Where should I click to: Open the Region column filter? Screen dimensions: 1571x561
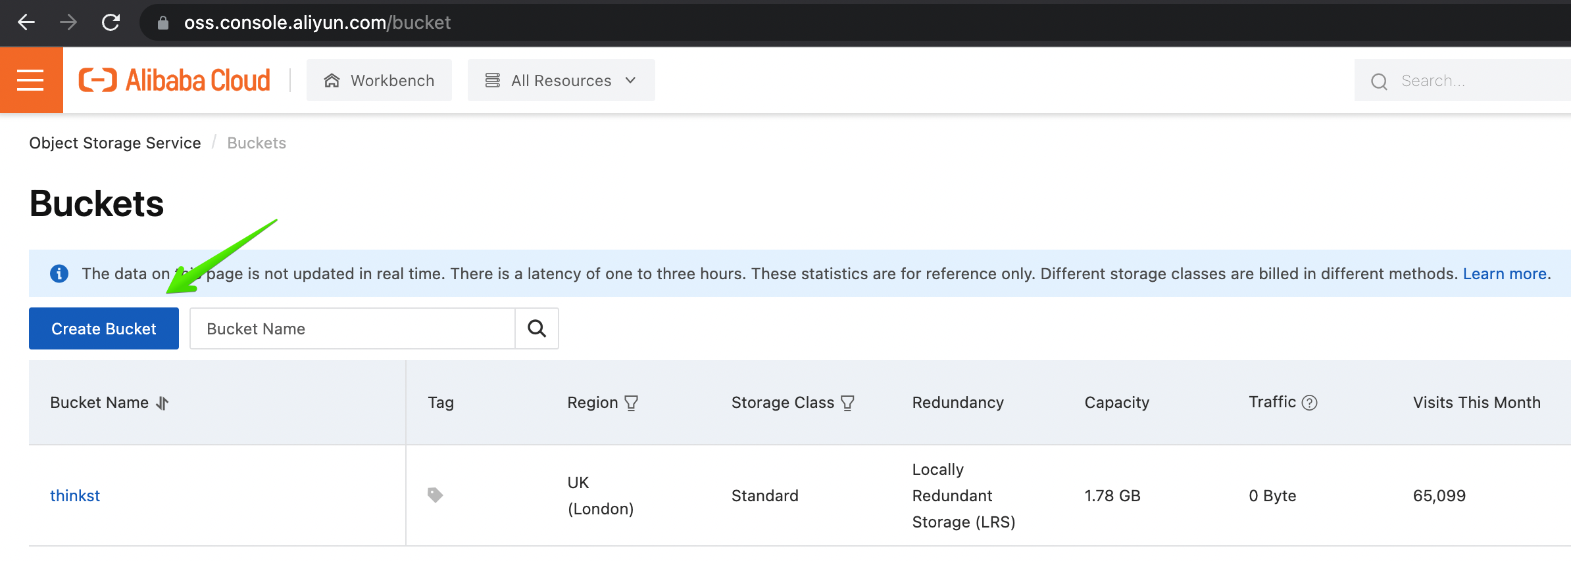click(x=631, y=403)
